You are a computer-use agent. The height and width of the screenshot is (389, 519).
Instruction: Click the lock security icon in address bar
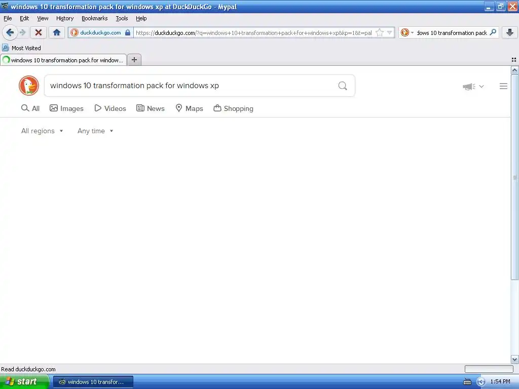(128, 32)
